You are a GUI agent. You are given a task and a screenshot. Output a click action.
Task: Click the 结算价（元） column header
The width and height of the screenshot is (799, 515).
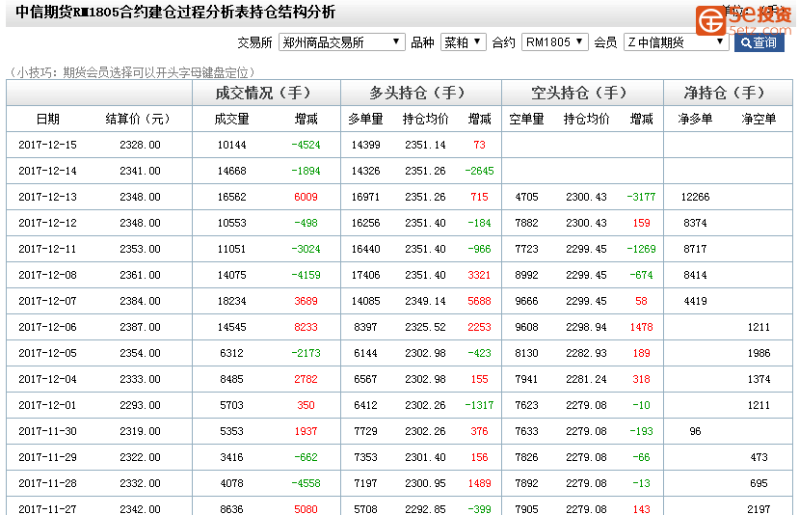point(138,120)
